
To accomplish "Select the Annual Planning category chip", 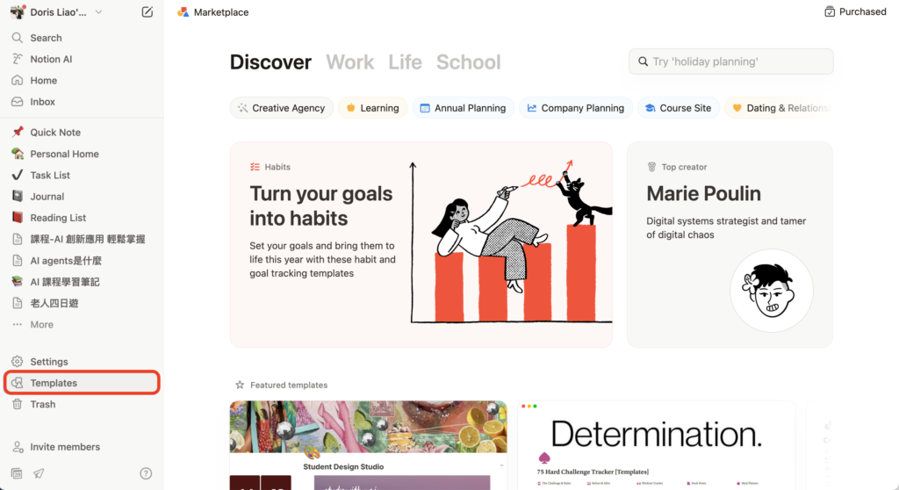I will (x=462, y=108).
